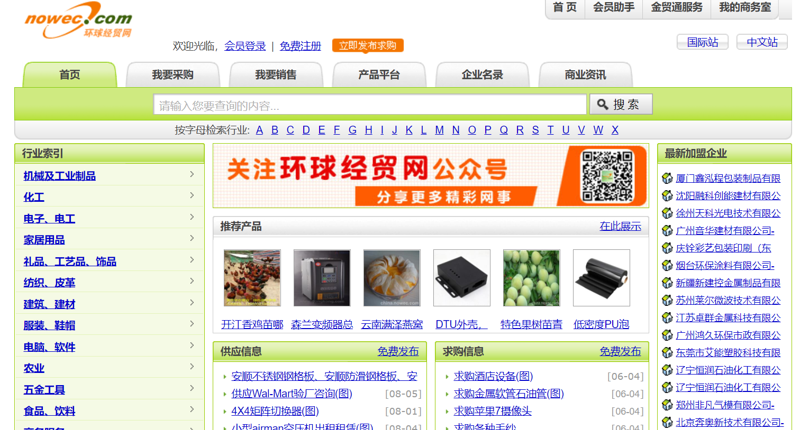Expand the 农业 category arrow
This screenshot has height=430, width=800.
[192, 367]
